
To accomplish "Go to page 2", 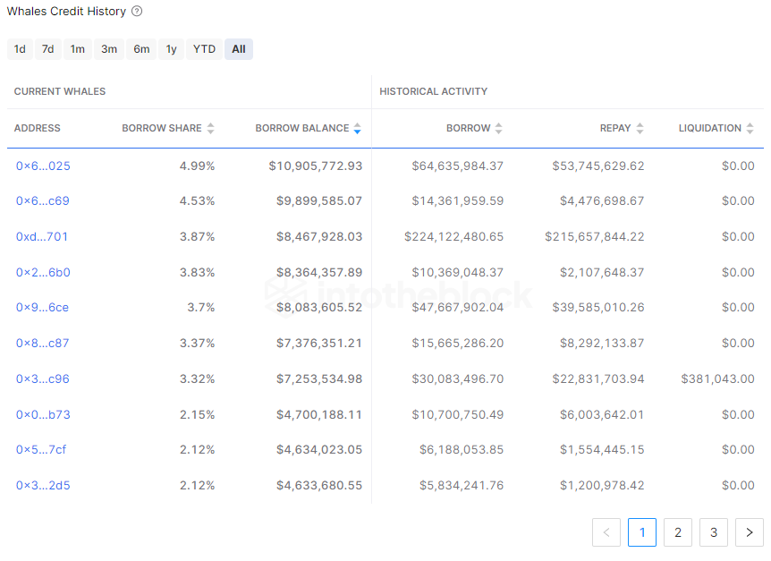I will pos(678,532).
